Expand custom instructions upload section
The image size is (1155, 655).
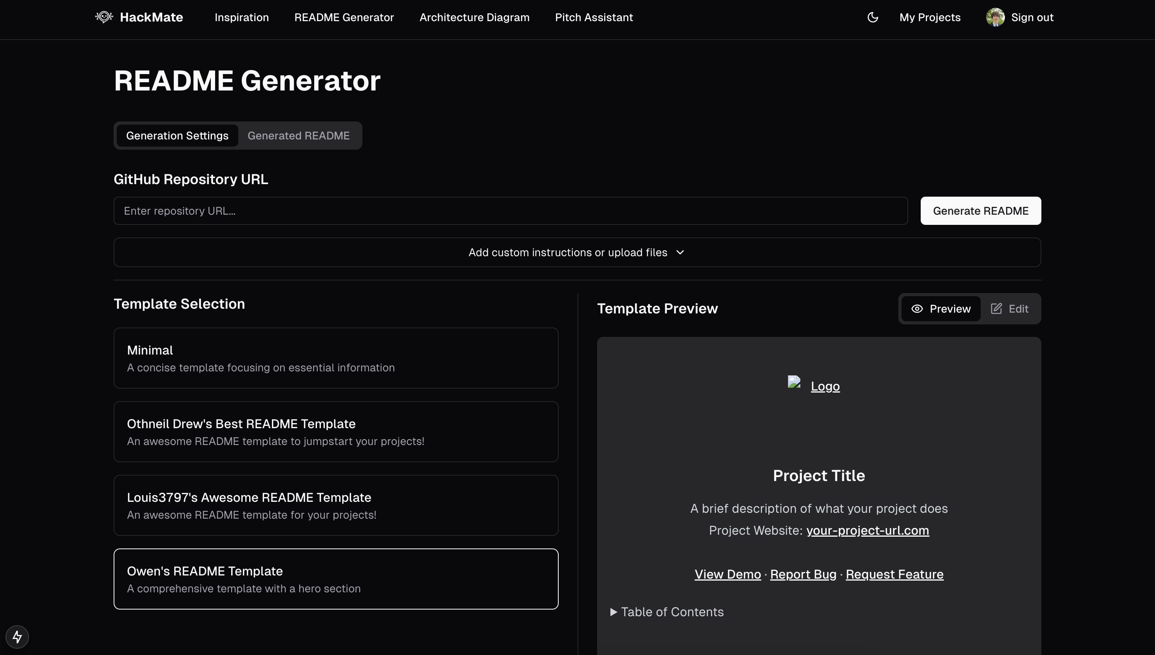click(x=577, y=252)
